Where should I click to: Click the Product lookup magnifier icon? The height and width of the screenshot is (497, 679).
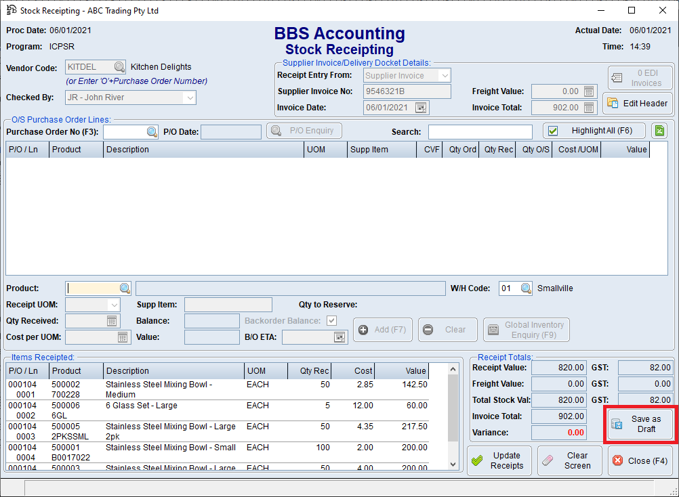pyautogui.click(x=125, y=288)
